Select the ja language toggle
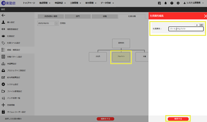Image resolution: width=207 pixels, height=122 pixels. point(197,25)
